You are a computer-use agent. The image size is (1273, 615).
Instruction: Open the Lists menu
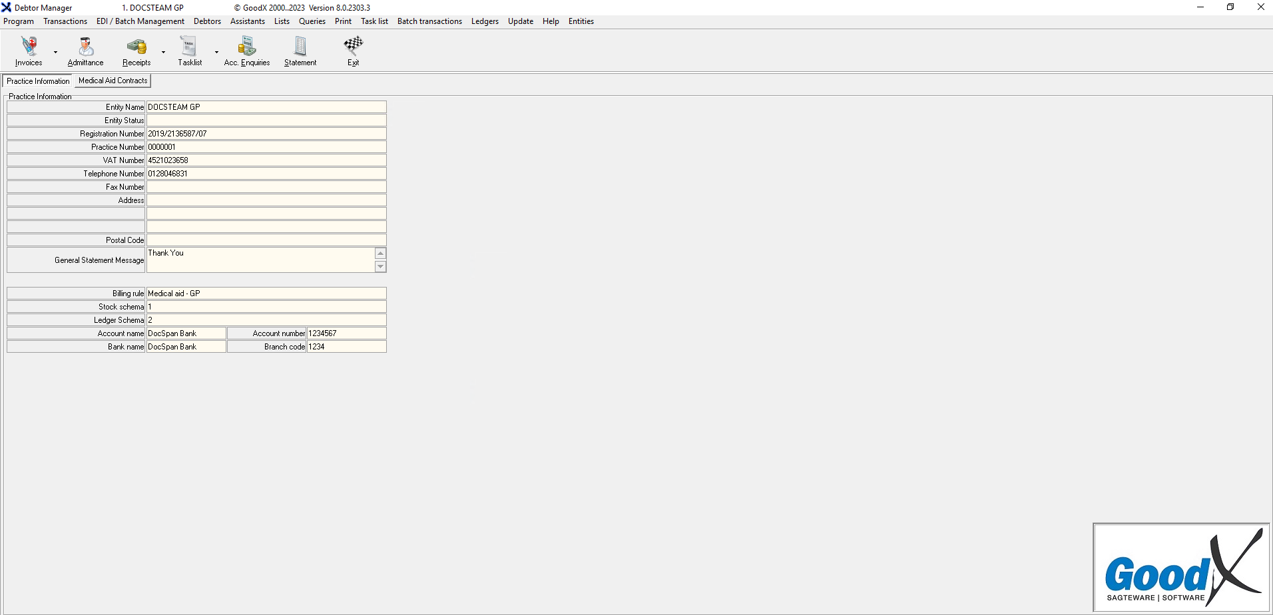click(x=282, y=21)
